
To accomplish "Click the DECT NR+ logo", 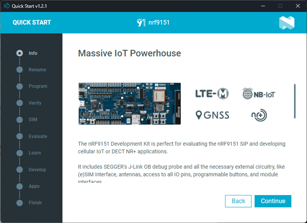I will coord(259,115).
